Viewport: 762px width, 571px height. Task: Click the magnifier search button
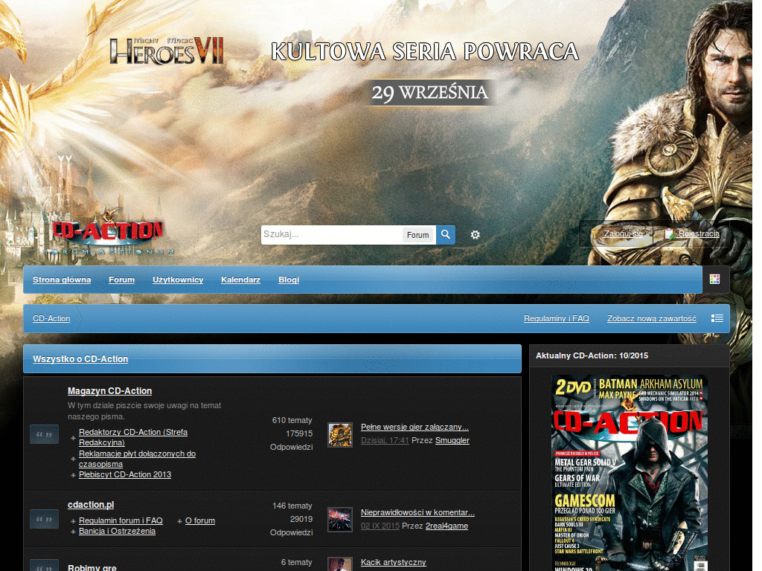click(445, 234)
